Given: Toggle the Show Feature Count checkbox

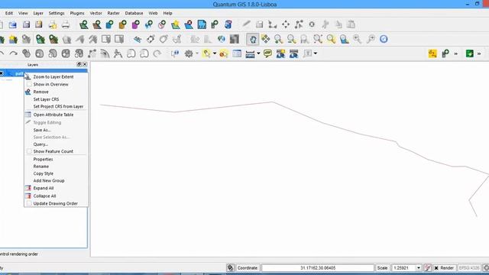Looking at the screenshot, I should 29,151.
